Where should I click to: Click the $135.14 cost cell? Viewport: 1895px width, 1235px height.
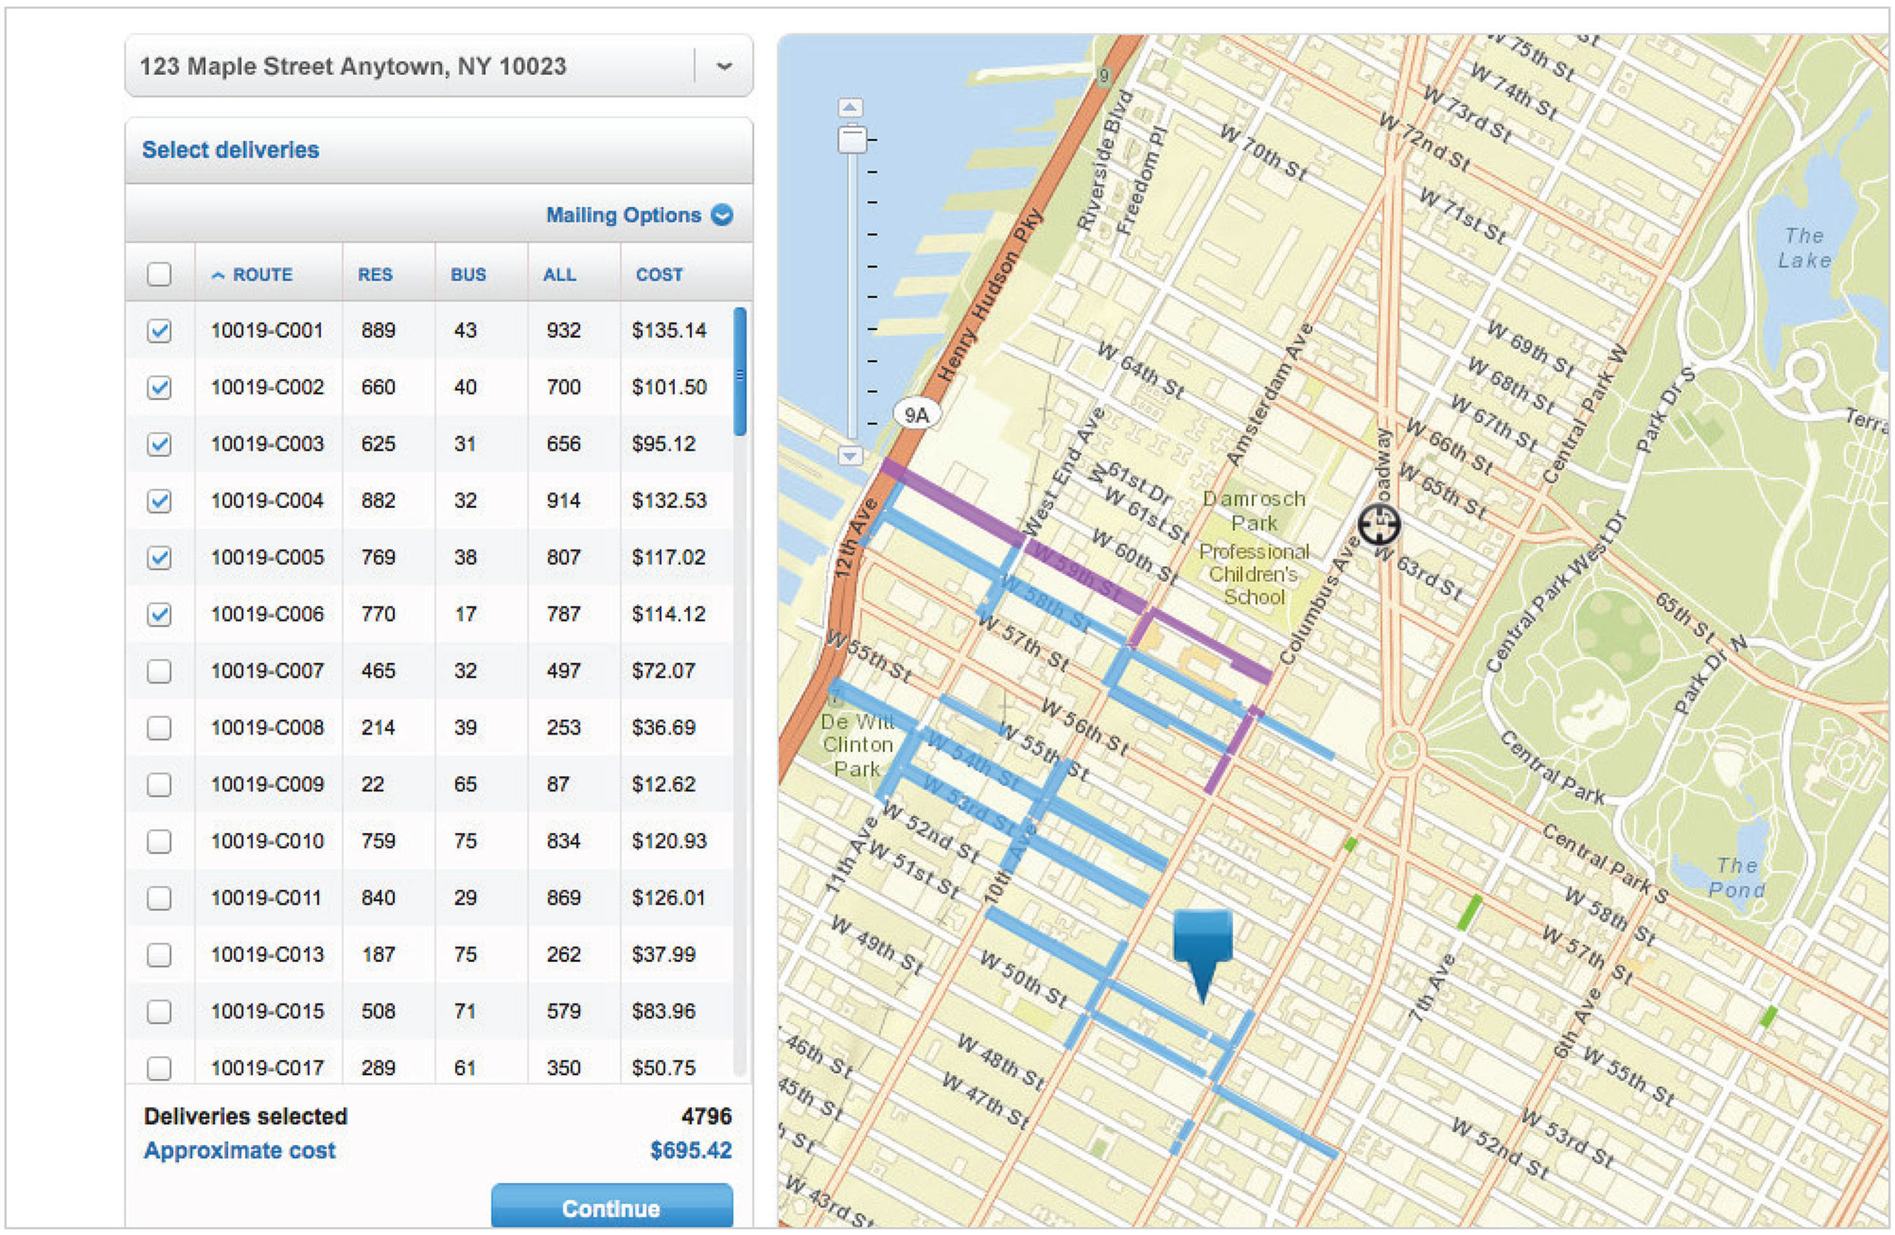tap(669, 331)
